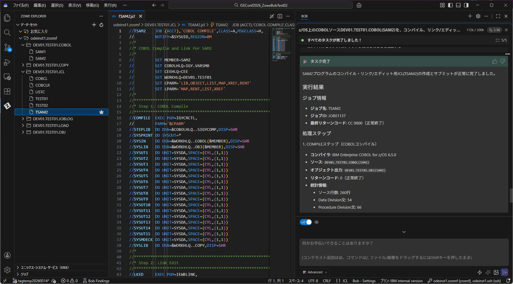Open the Search view in the activity bar
Screen dimensions: 513x284
click(x=7, y=33)
